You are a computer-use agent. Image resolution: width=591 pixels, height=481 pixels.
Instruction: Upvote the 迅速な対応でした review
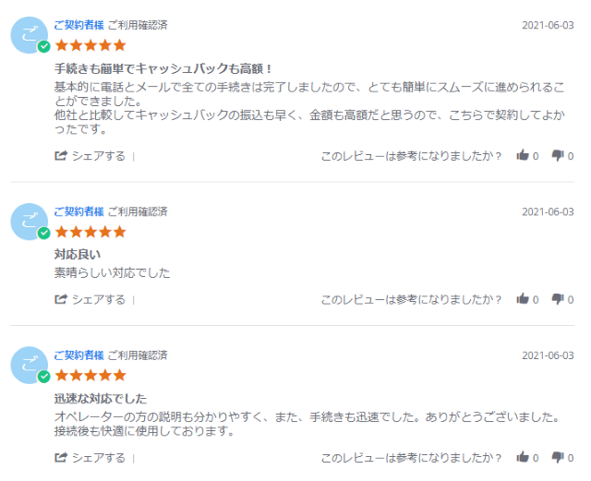coord(523,458)
